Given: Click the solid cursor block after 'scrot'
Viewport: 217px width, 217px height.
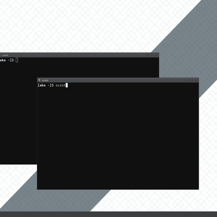Looking at the screenshot, I should click(67, 85).
